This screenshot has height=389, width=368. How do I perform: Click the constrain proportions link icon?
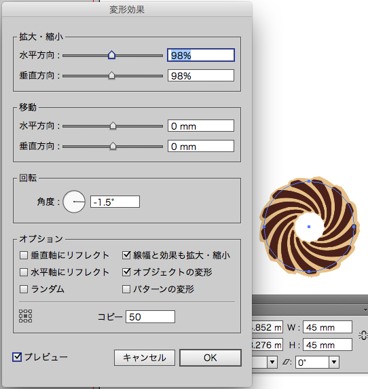click(363, 335)
